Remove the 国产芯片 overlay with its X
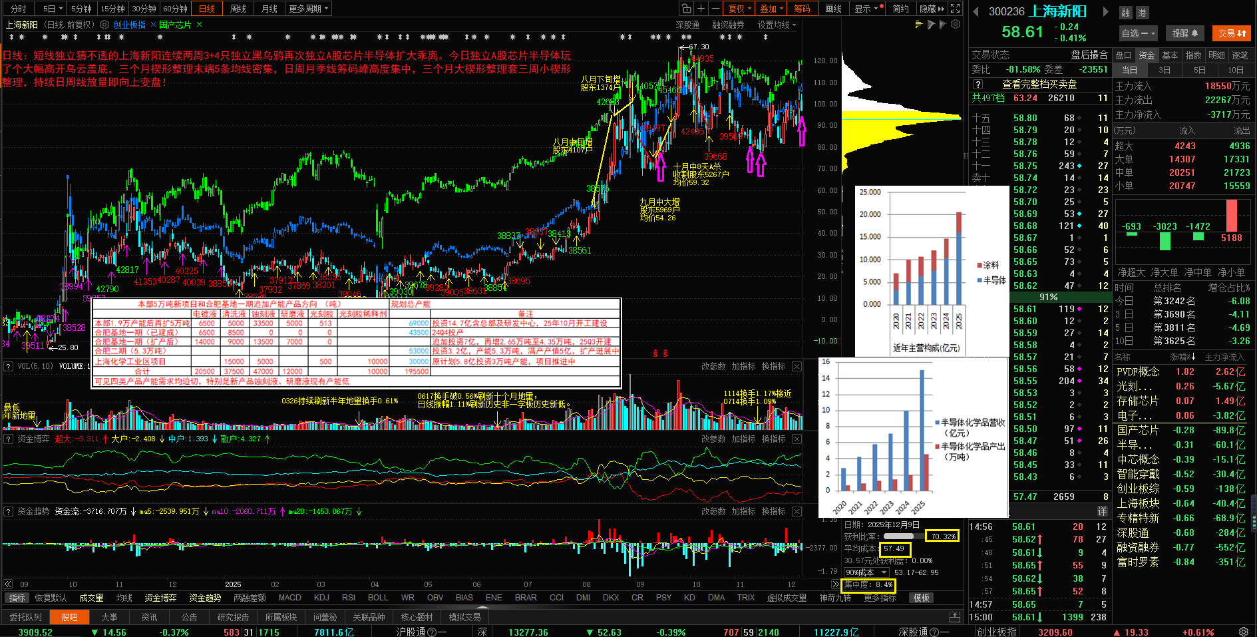Viewport: 1257px width, 637px height. click(x=199, y=25)
